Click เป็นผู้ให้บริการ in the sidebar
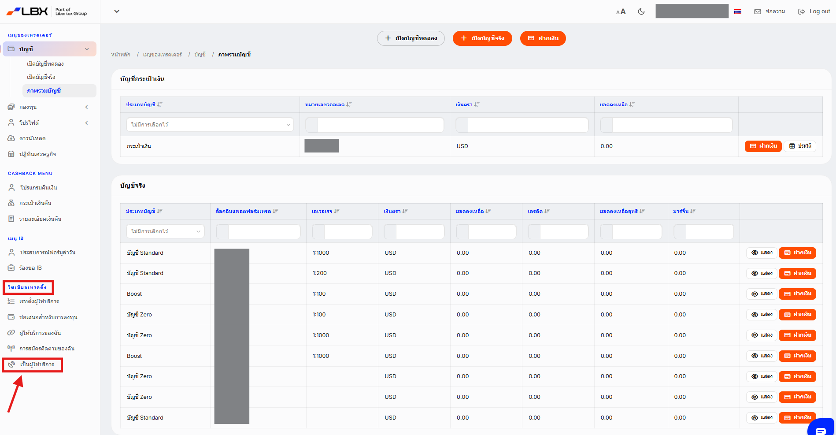 click(37, 364)
